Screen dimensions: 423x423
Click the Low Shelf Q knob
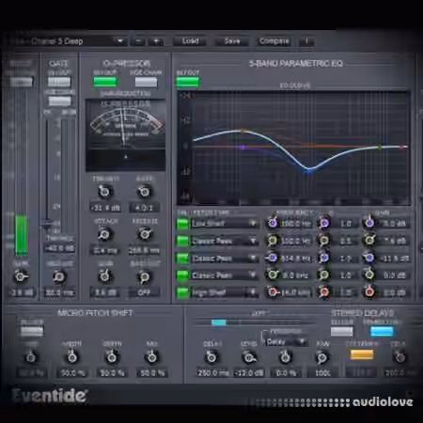click(x=324, y=223)
